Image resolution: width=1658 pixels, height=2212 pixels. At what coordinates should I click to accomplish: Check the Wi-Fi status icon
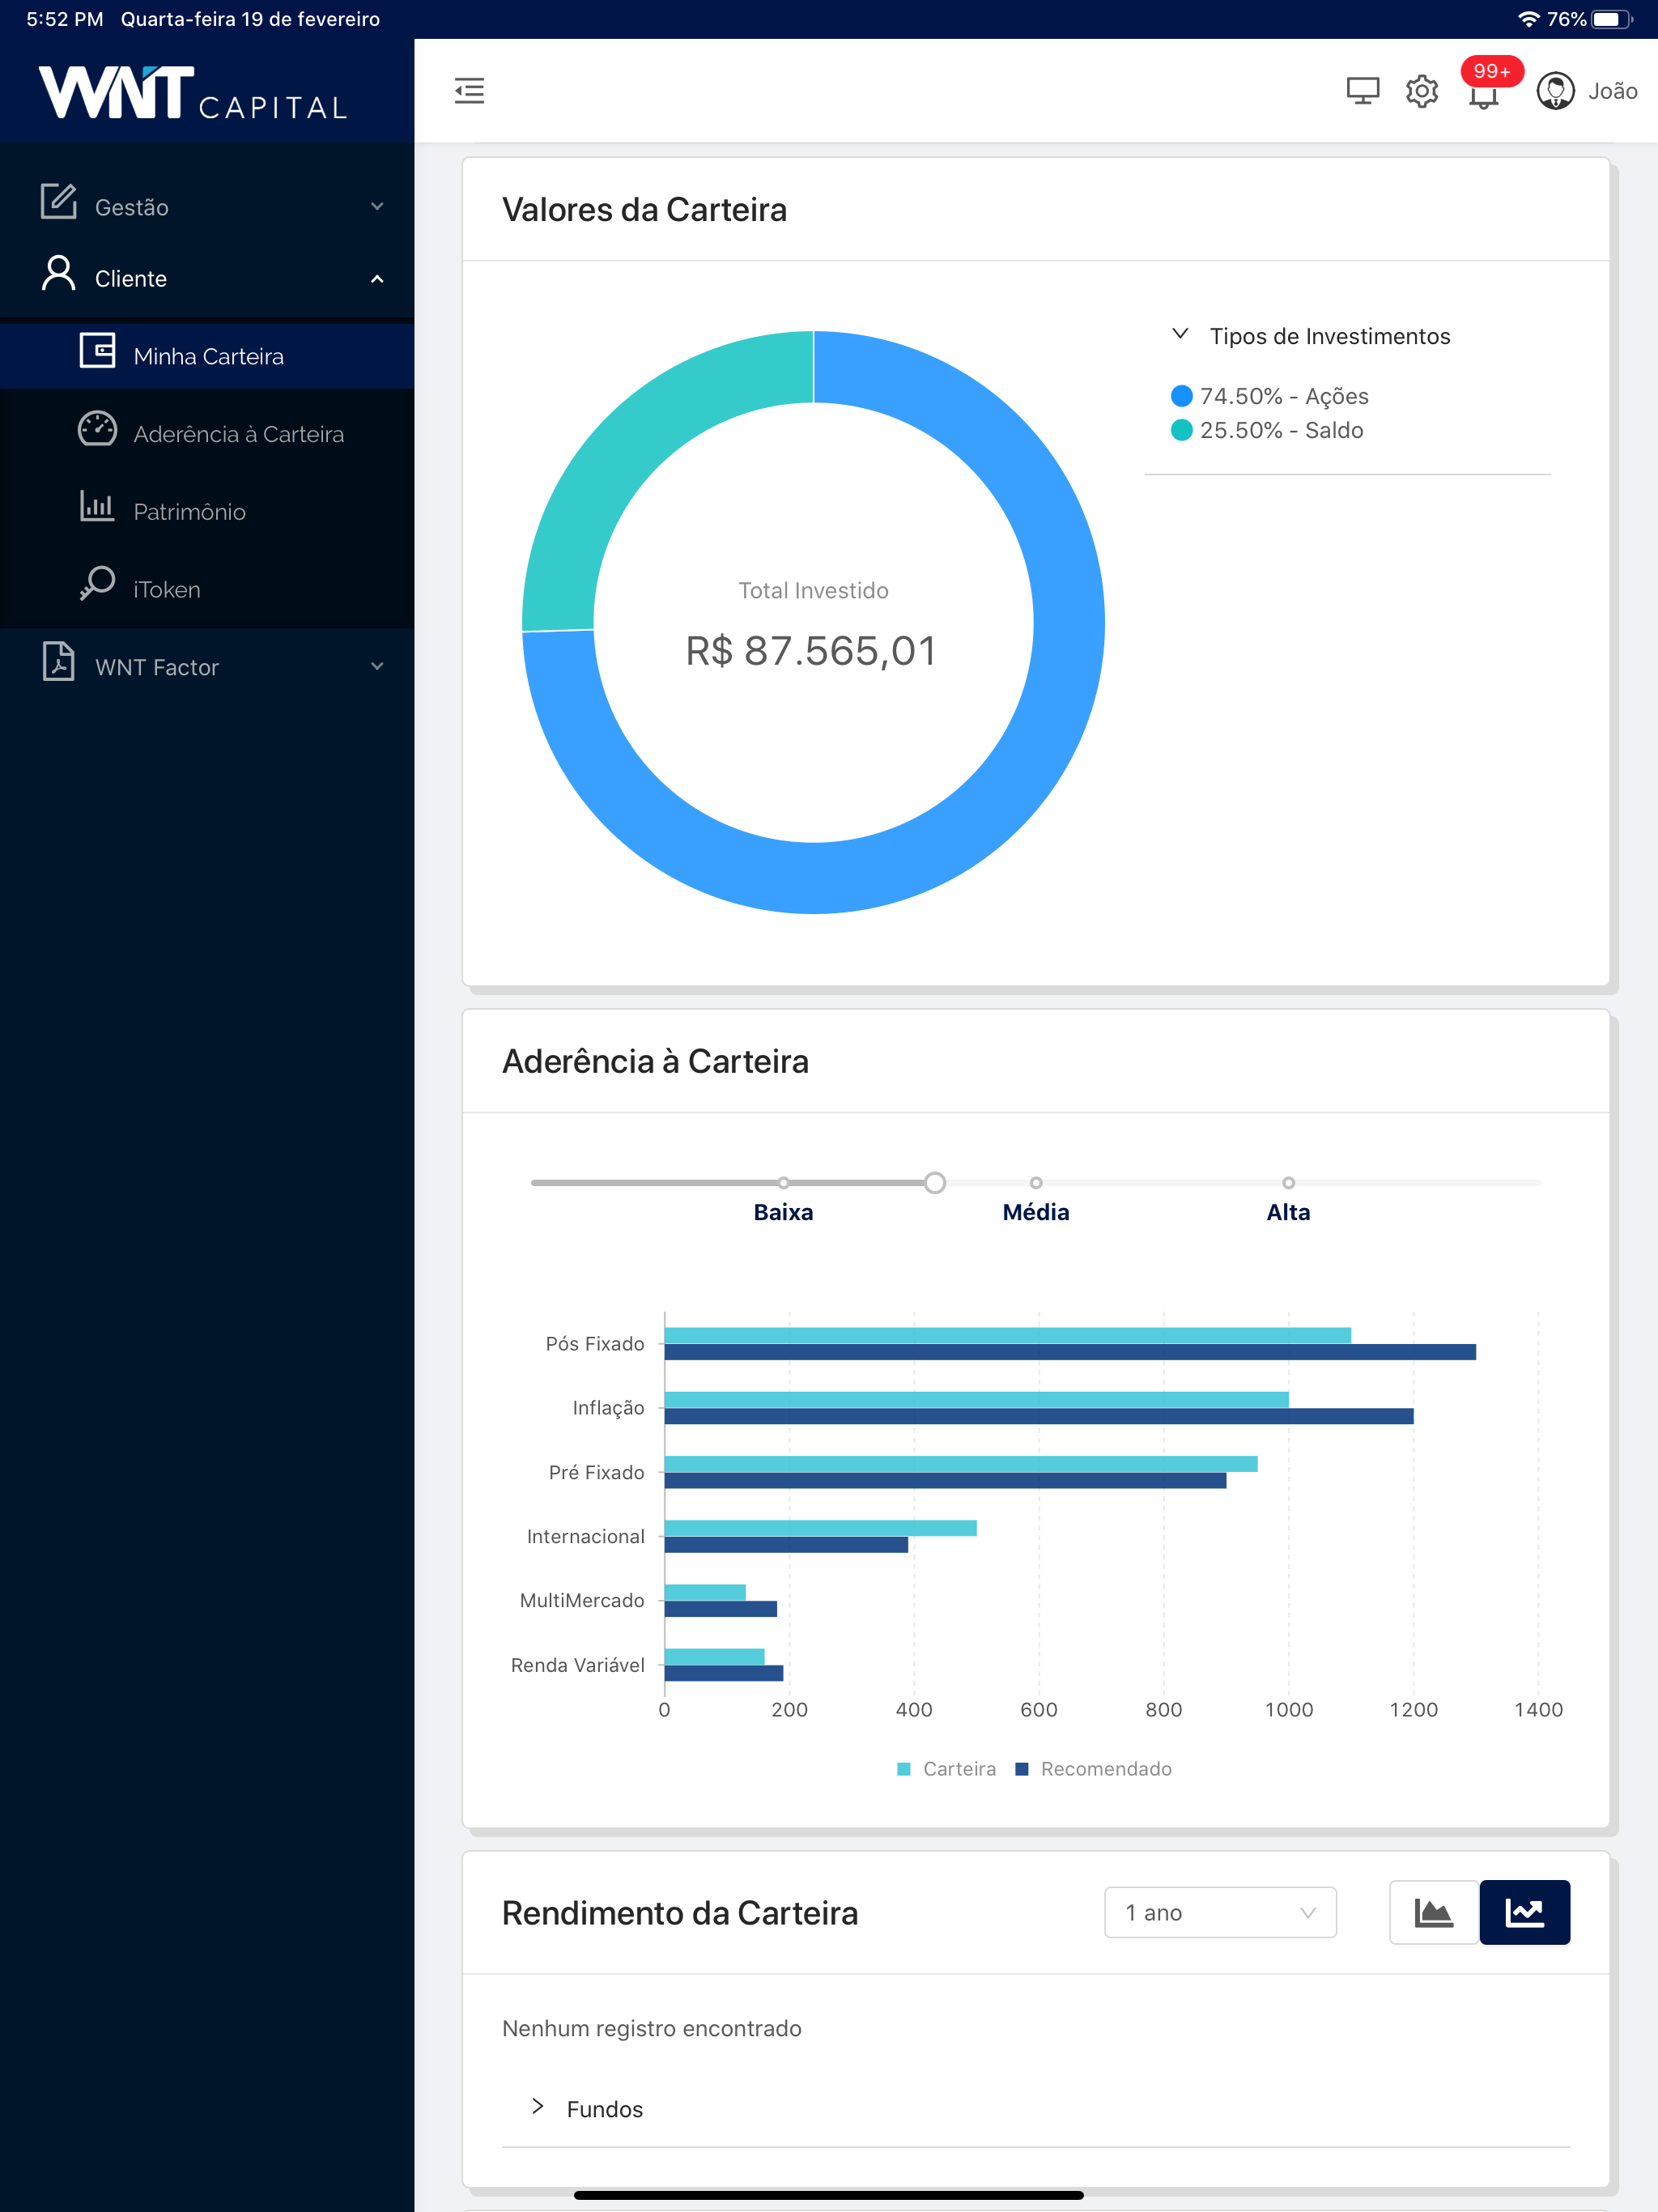(1528, 19)
